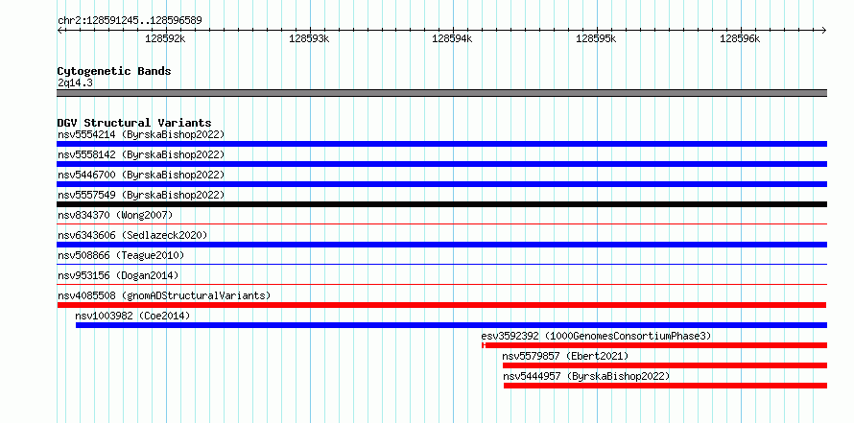This screenshot has height=423, width=854.
Task: Click the nsv5444957 (ByrskaBishop2022) label lower right
Action: (586, 376)
